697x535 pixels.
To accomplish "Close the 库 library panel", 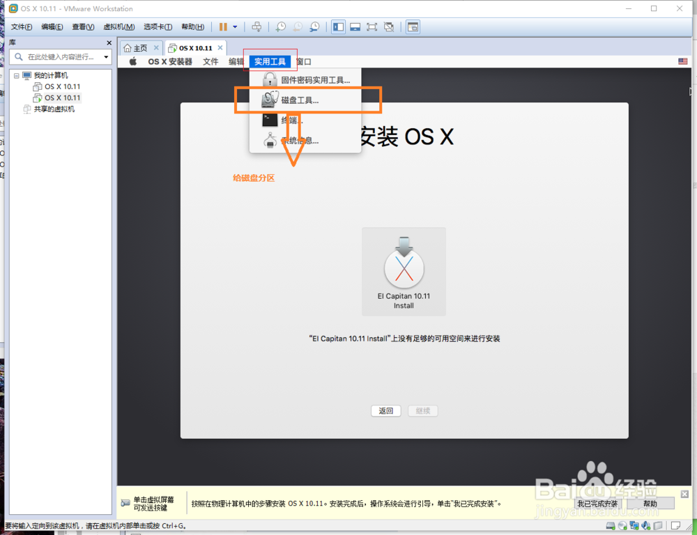I will point(109,42).
